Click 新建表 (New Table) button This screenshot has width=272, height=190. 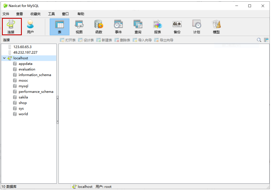point(104,40)
